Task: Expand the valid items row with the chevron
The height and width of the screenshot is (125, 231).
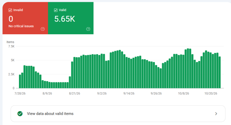Action: coord(216,114)
